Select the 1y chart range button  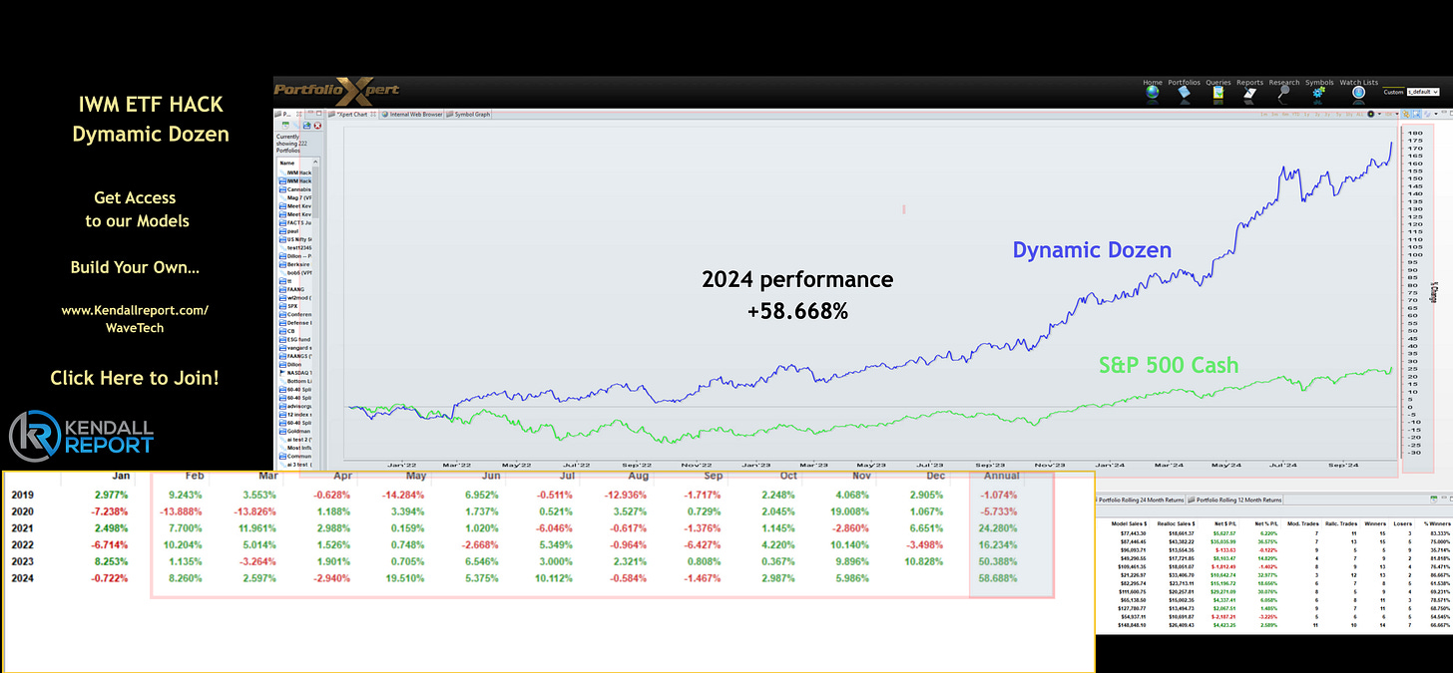coord(1307,114)
